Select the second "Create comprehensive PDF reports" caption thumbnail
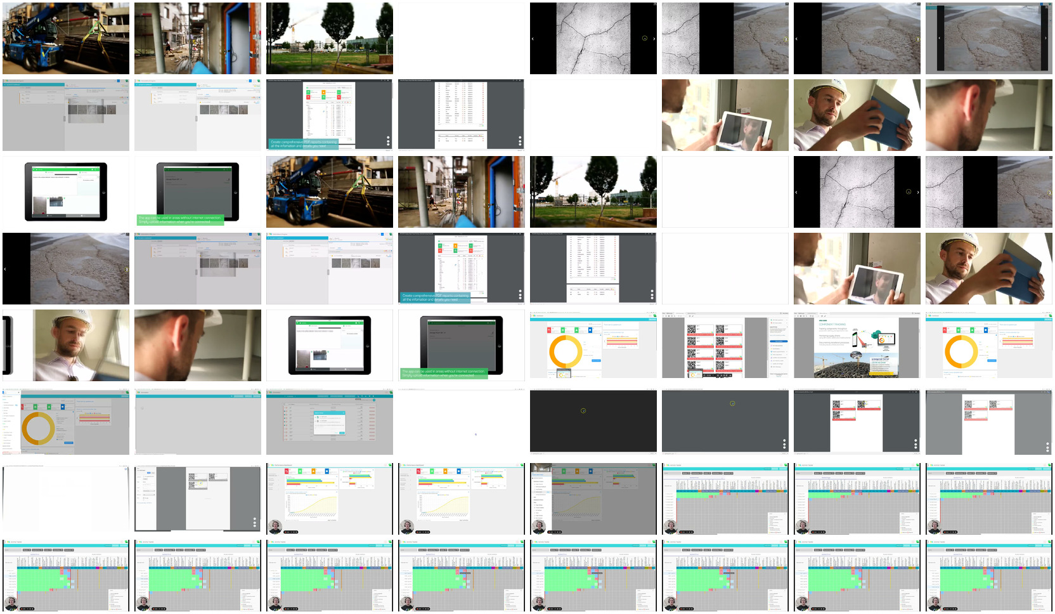 [x=462, y=268]
